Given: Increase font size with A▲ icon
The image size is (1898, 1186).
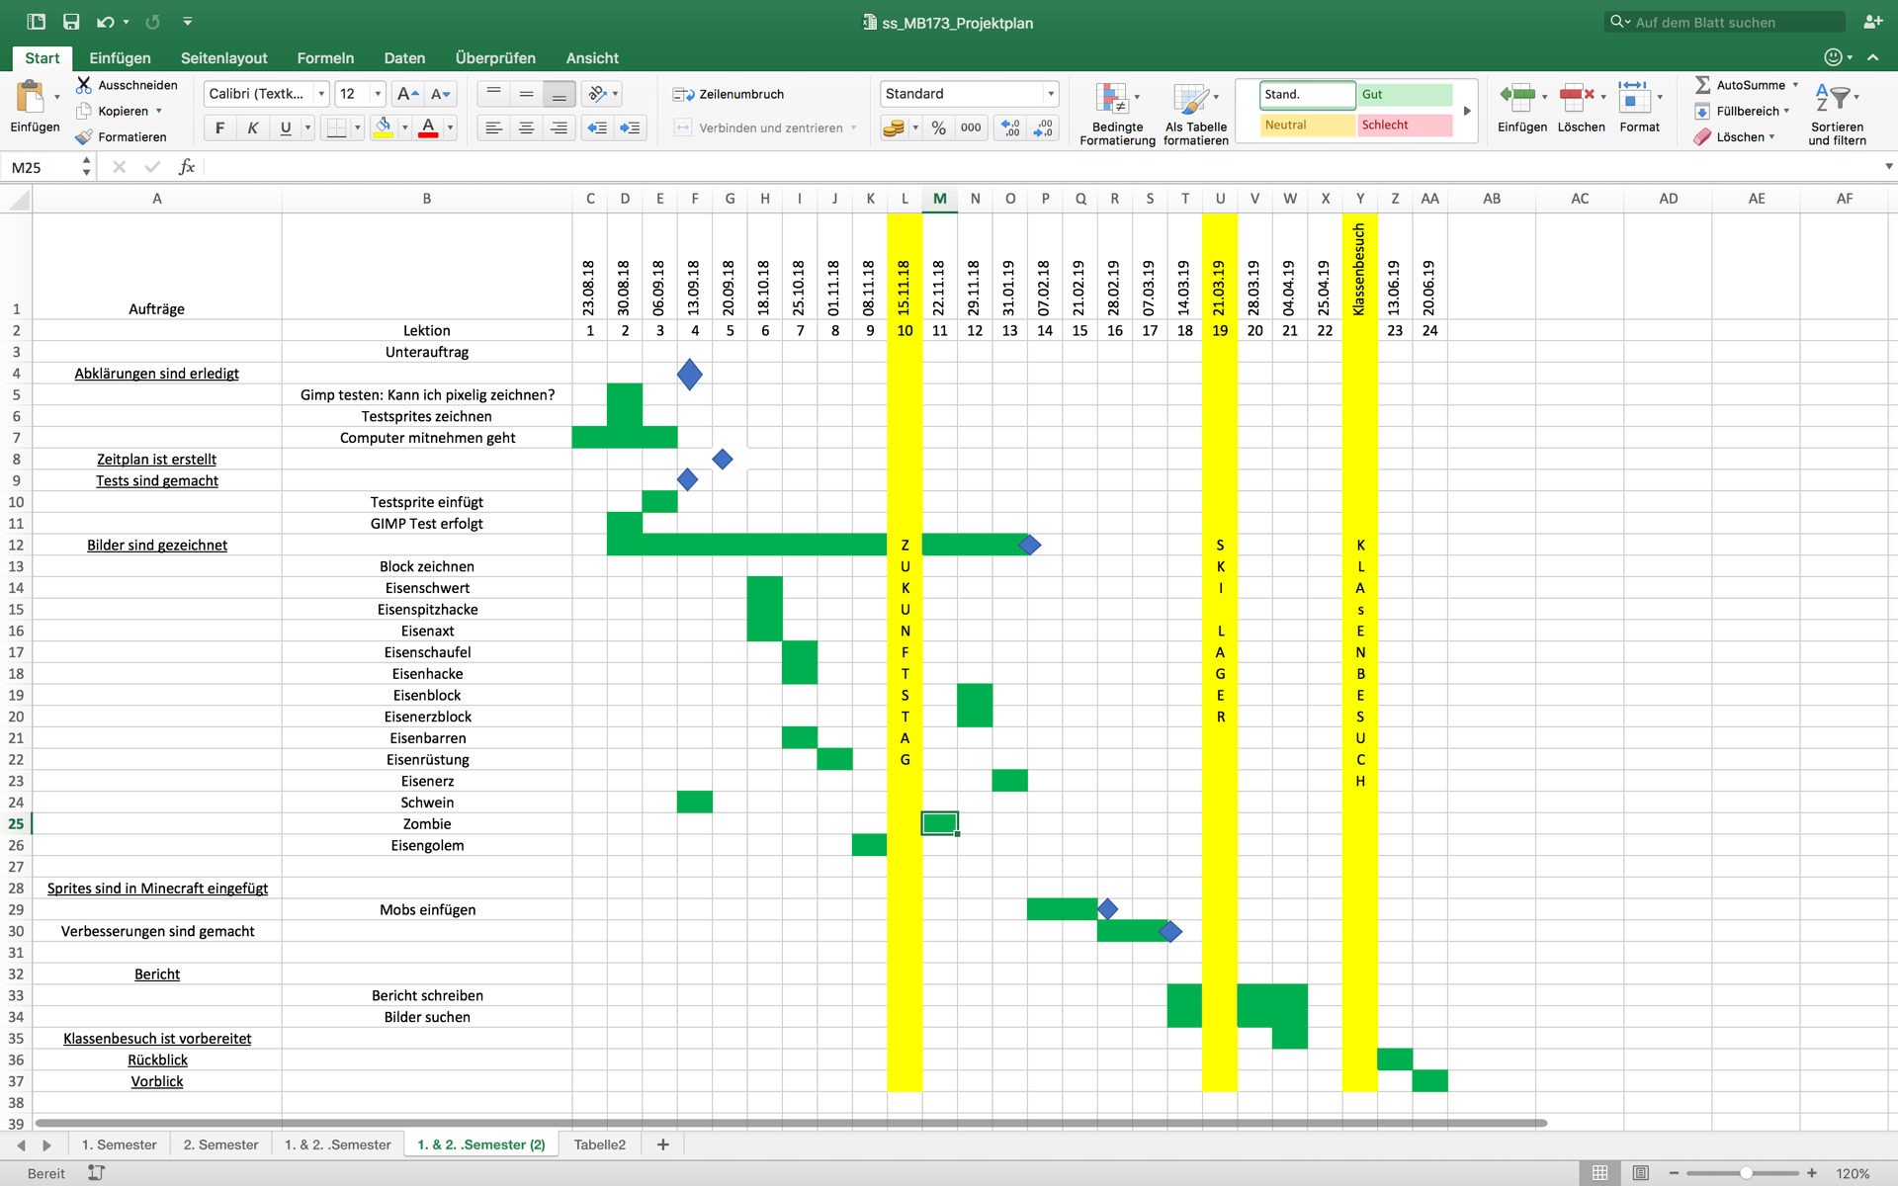Looking at the screenshot, I should tap(406, 94).
